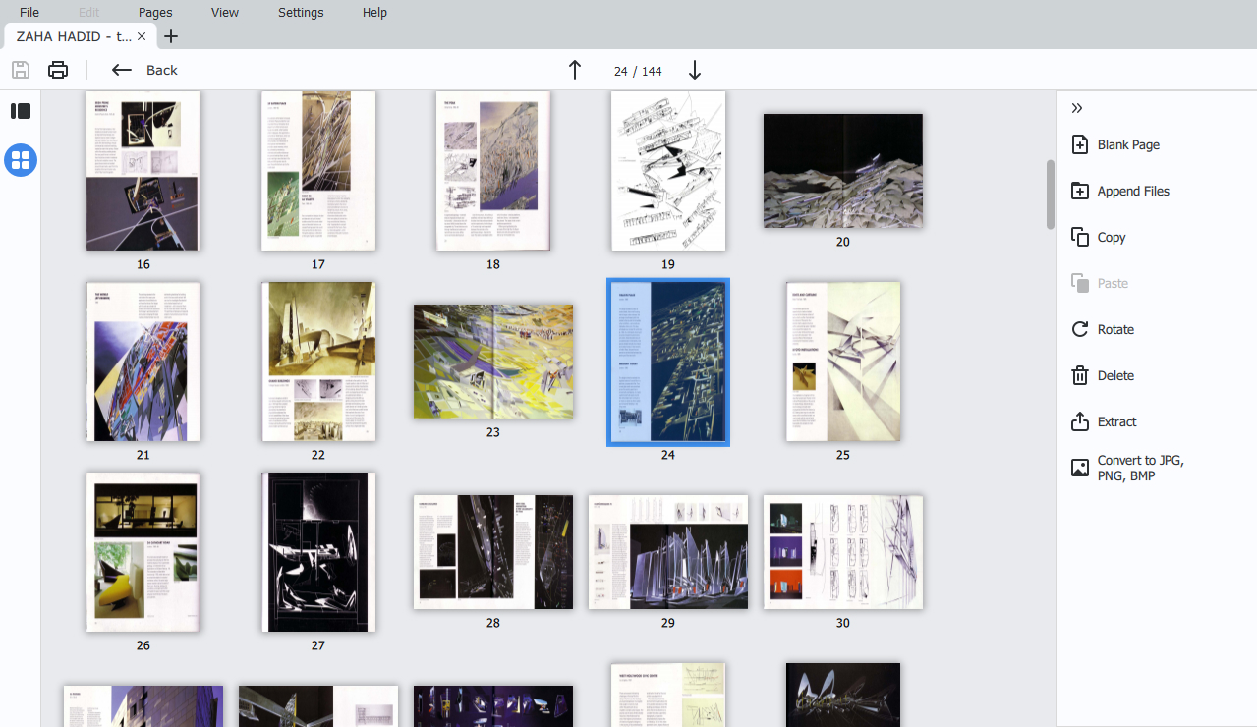Screen dimensions: 1257x727
Task: Open the Help menu
Action: (374, 13)
